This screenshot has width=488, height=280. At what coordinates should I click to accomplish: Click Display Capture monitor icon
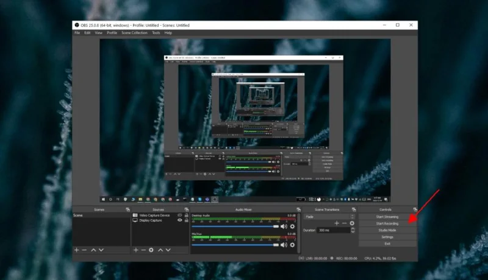tap(135, 220)
